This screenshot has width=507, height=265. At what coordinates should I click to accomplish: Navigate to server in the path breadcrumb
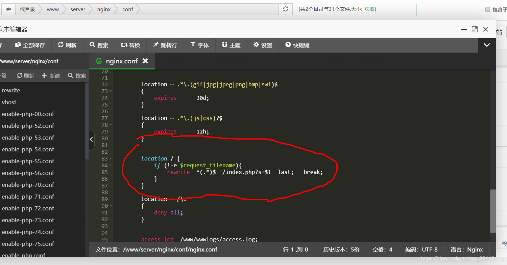[77, 9]
